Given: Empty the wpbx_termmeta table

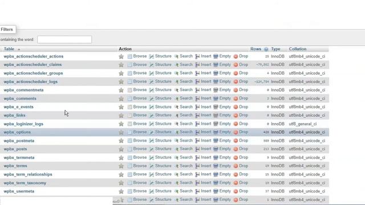Looking at the screenshot, I should click(x=225, y=157).
